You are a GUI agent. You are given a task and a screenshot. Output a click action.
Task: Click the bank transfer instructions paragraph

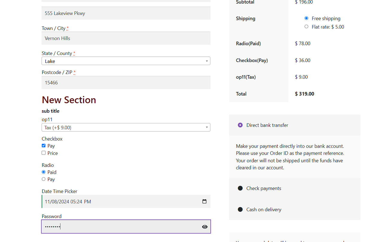click(290, 157)
